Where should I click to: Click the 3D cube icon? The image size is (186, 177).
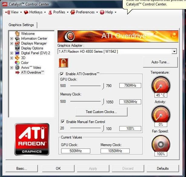(x=17, y=58)
